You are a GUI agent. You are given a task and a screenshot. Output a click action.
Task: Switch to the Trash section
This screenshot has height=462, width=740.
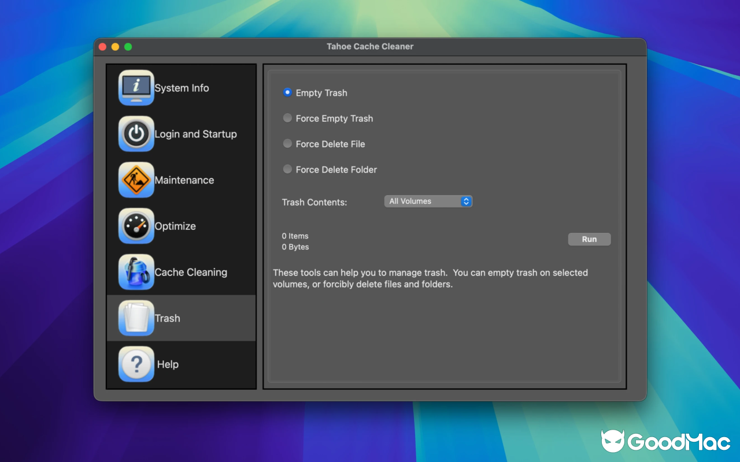pyautogui.click(x=168, y=318)
